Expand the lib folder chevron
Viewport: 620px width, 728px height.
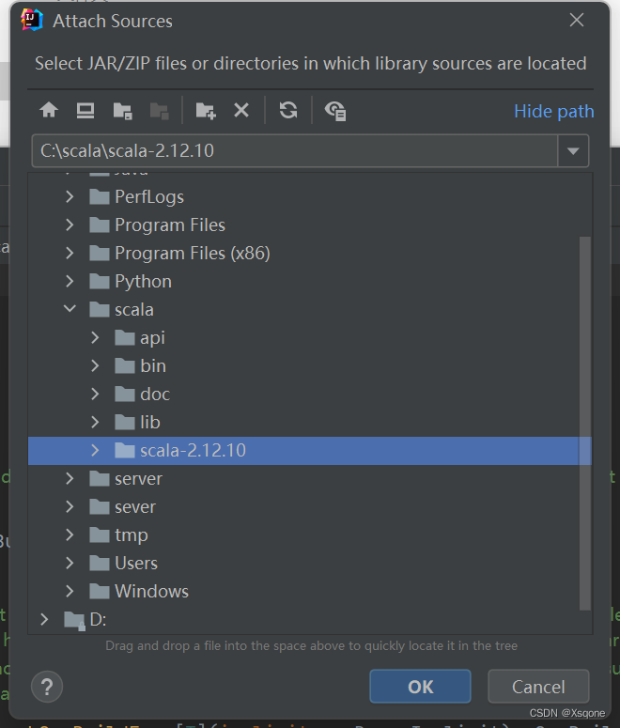(x=95, y=422)
